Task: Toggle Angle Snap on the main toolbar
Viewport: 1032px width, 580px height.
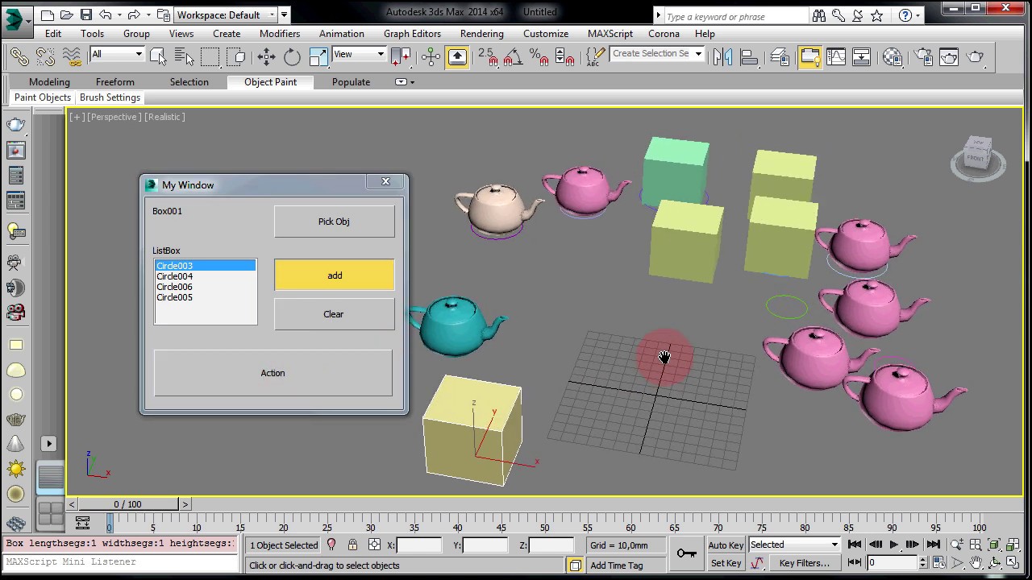Action: coord(512,56)
